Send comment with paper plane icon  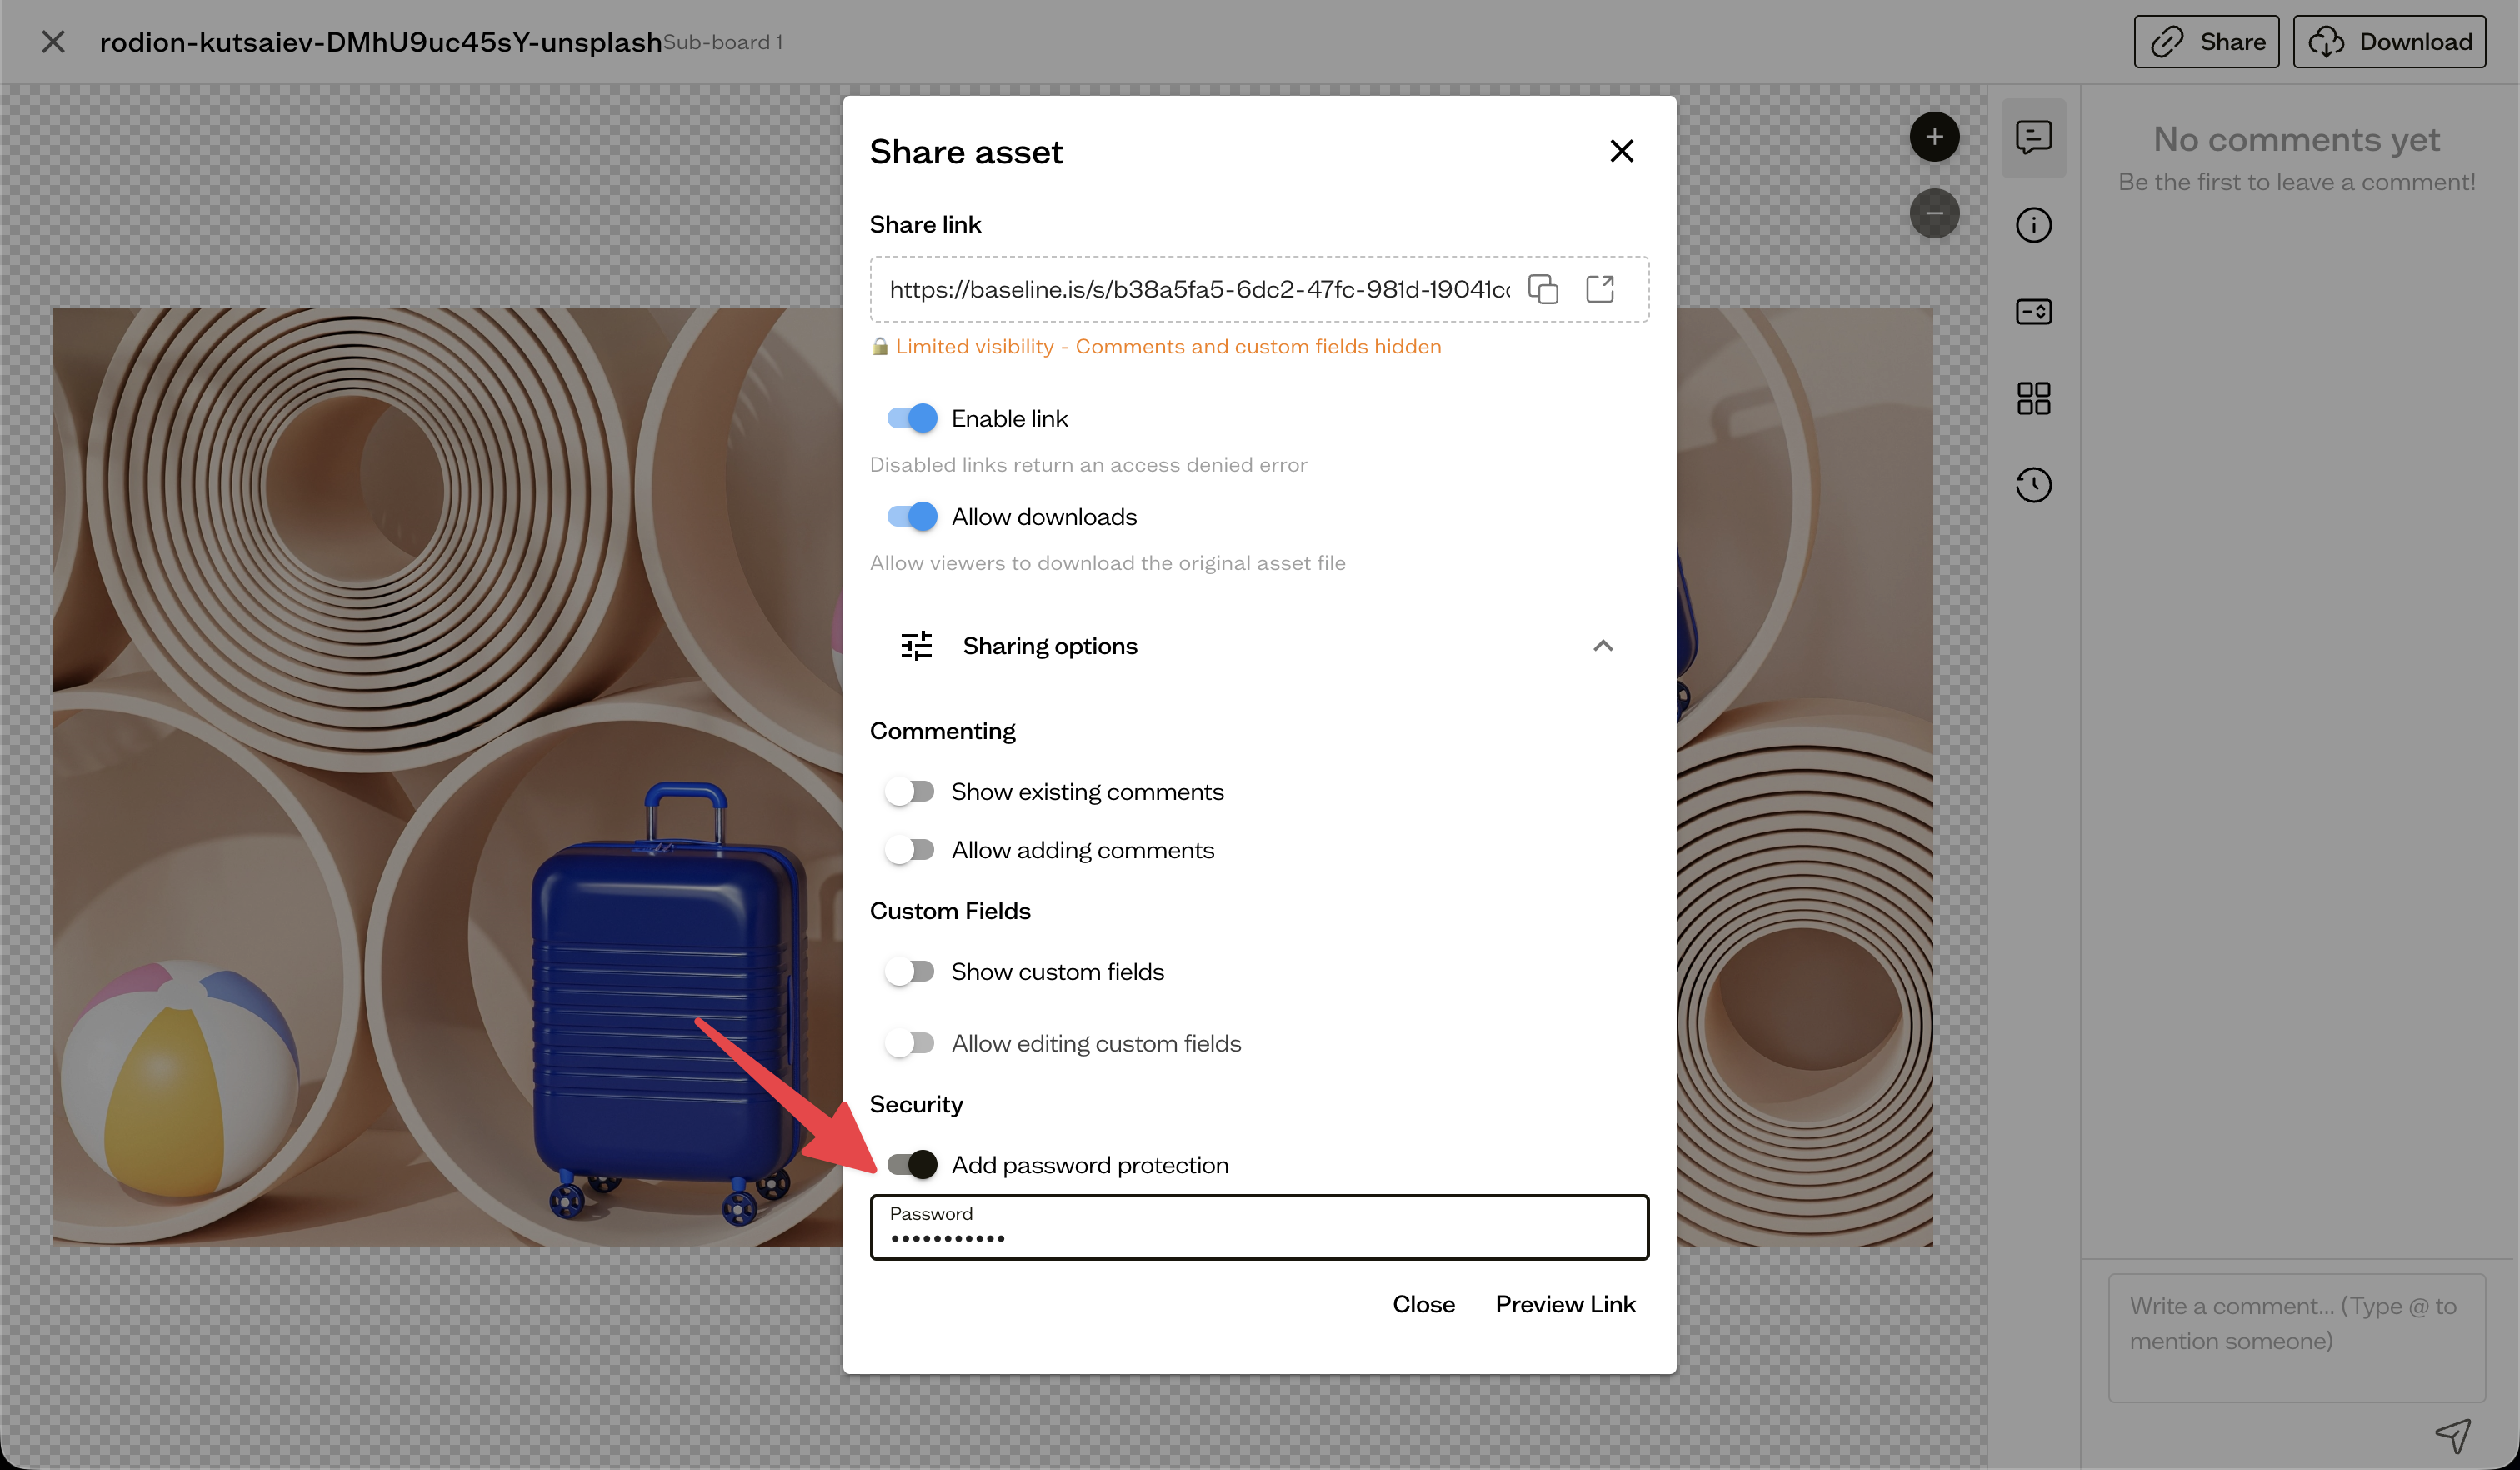click(x=2453, y=1436)
